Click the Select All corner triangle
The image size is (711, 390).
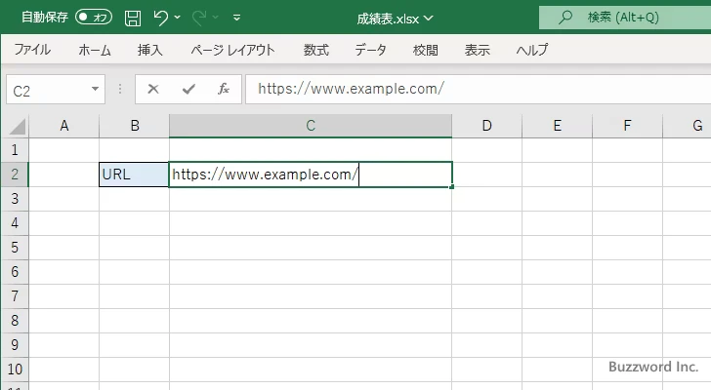[x=17, y=126]
